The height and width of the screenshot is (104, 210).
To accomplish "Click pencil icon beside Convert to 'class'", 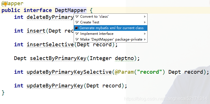I will click(77, 17).
